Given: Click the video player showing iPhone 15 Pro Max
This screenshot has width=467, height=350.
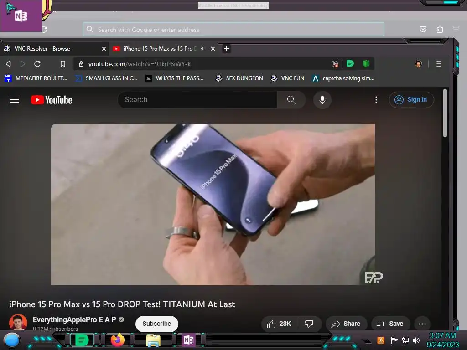Looking at the screenshot, I should point(213,204).
